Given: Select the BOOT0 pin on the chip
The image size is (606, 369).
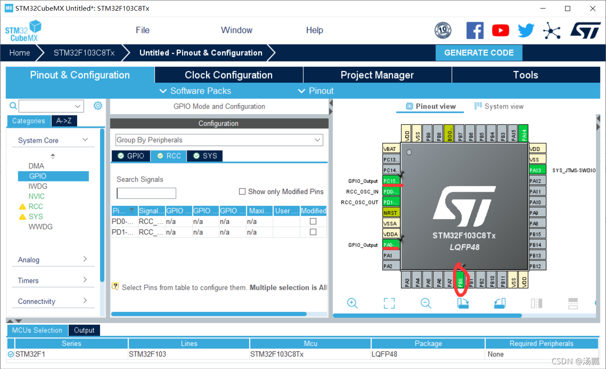Looking at the screenshot, I should tap(449, 133).
